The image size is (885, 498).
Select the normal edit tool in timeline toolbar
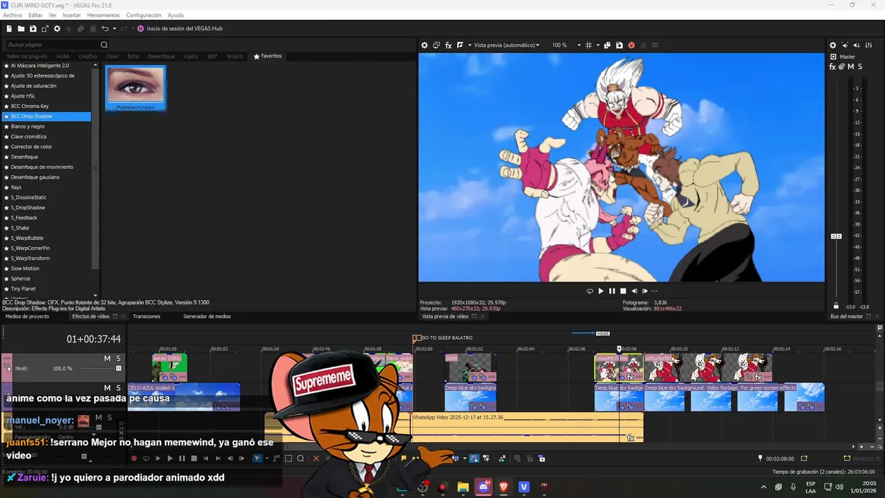coord(258,459)
